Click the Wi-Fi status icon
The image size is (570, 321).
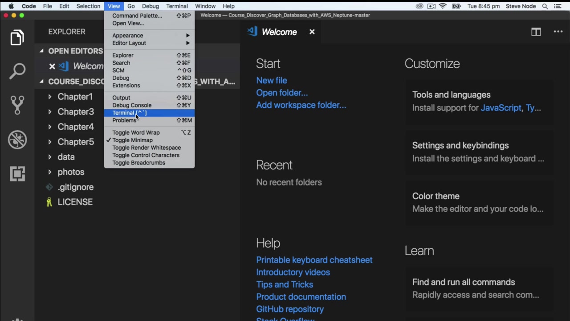click(x=443, y=6)
